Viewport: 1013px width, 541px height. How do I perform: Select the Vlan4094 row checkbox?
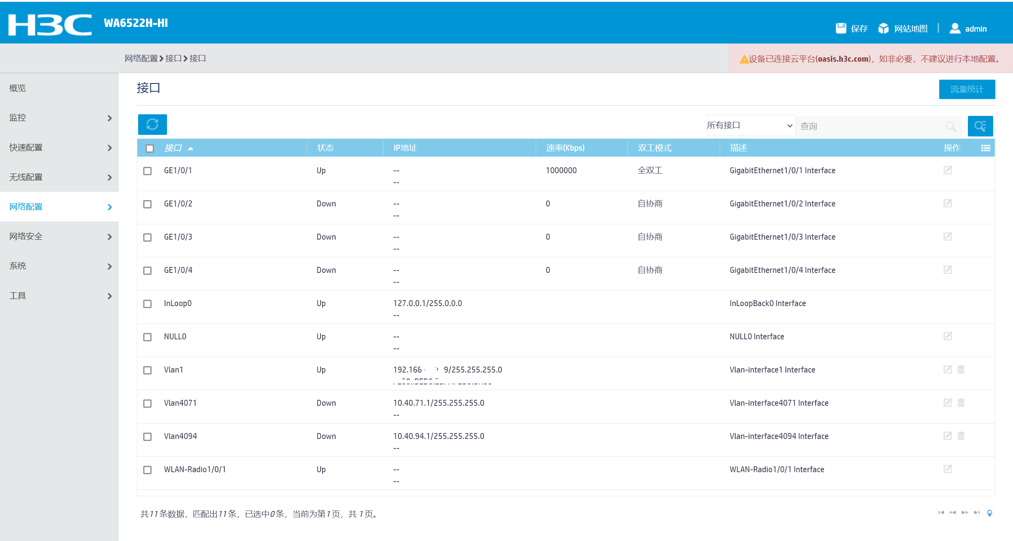[x=148, y=437]
